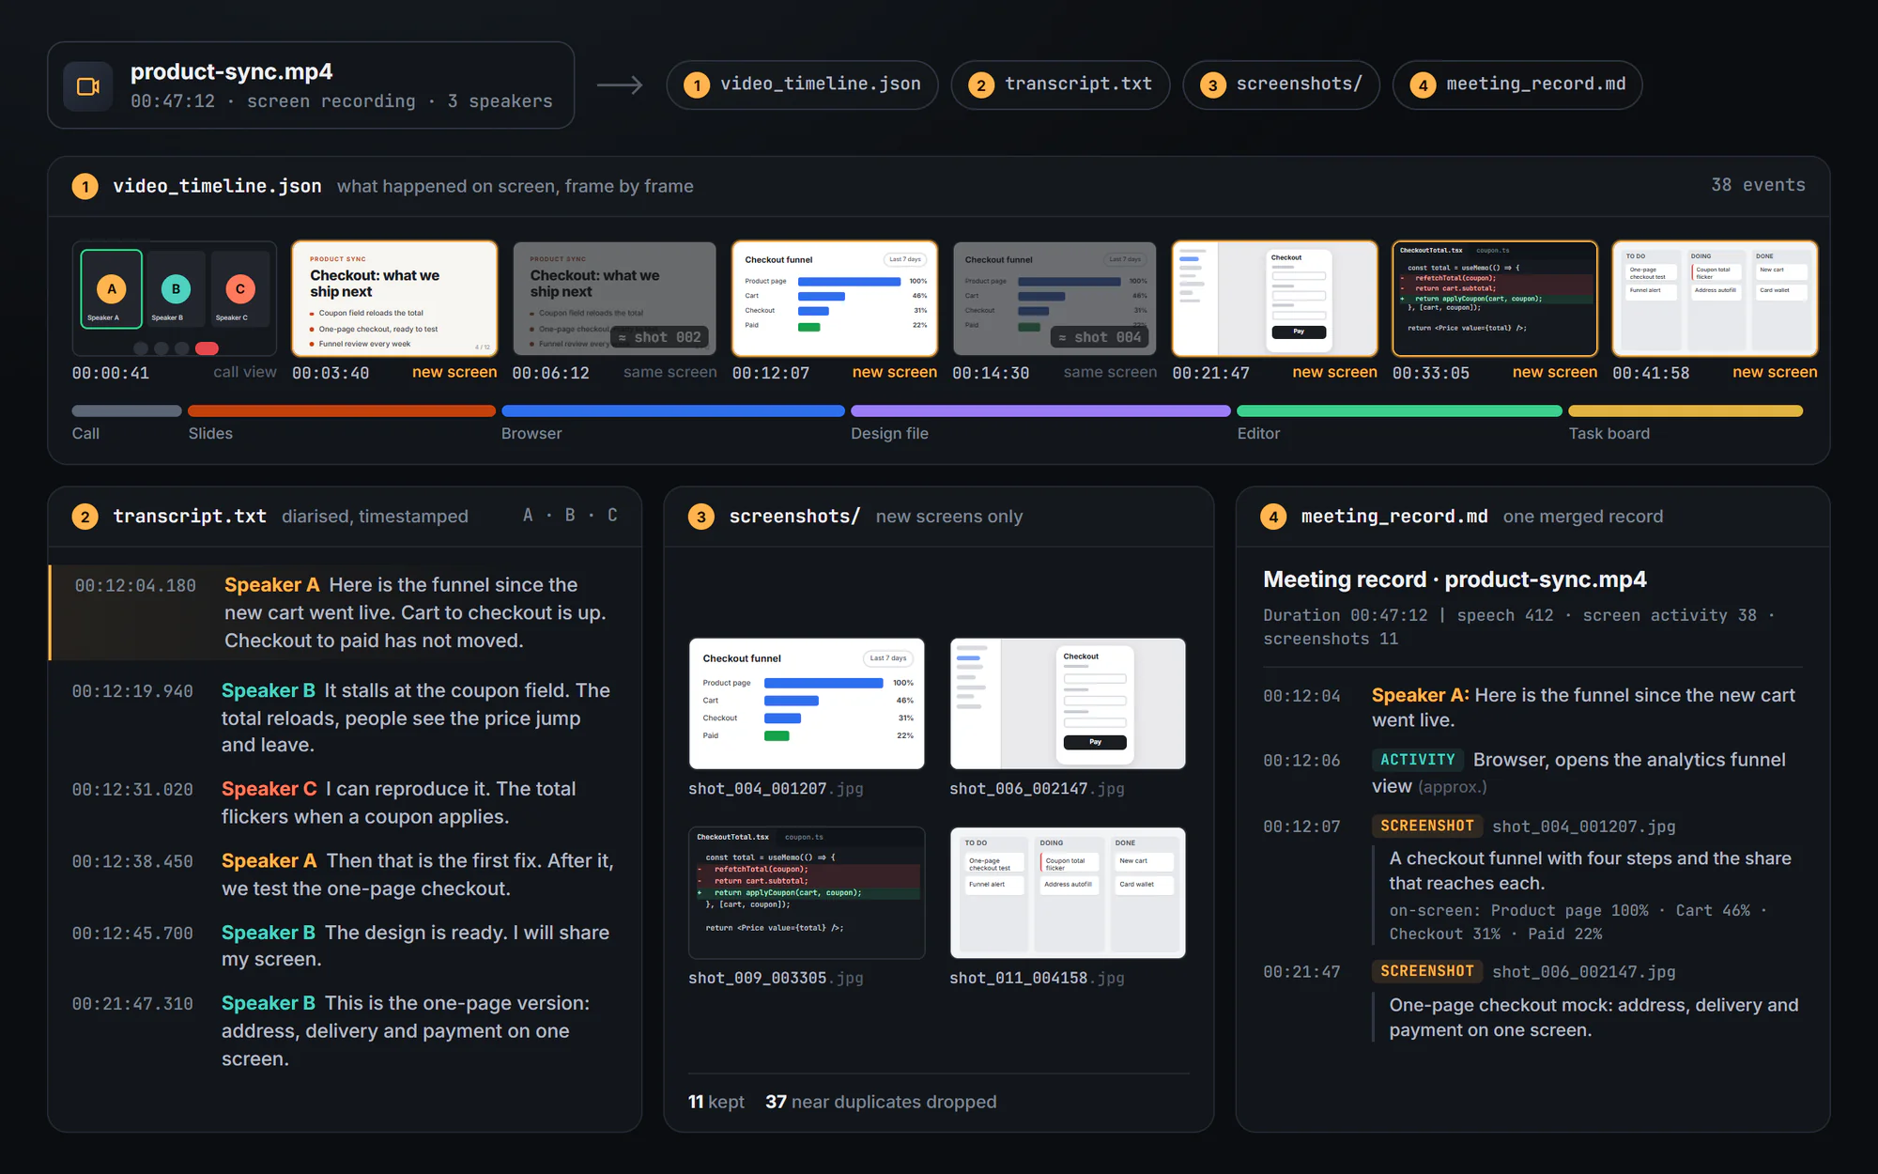1878x1174 pixels.
Task: Click the red hang-up button in call thumbnail
Action: (x=207, y=348)
